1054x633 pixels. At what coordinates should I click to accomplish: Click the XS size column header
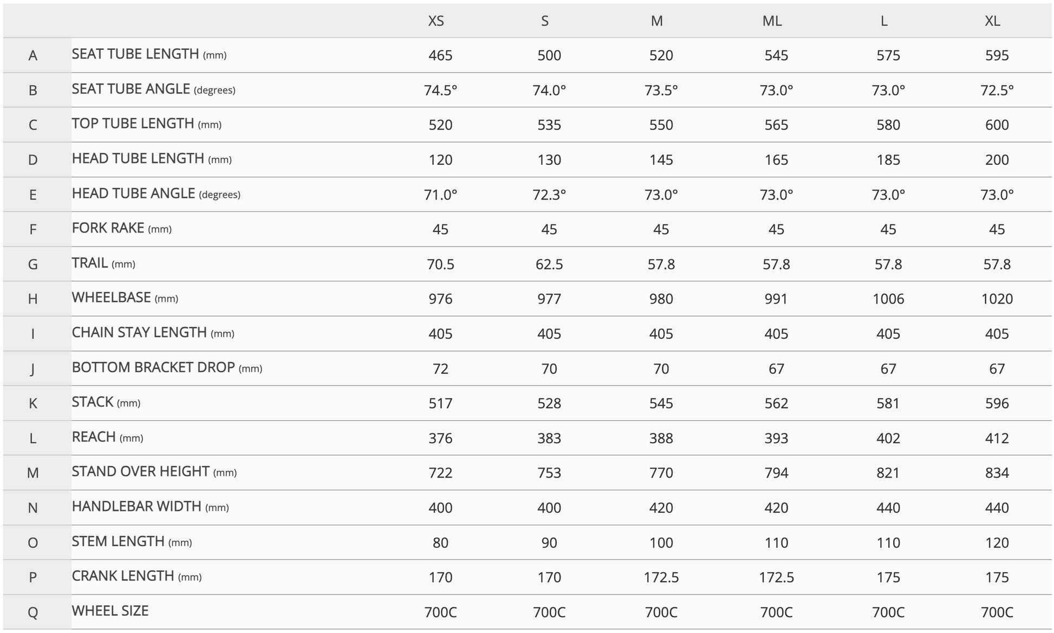[x=436, y=21]
